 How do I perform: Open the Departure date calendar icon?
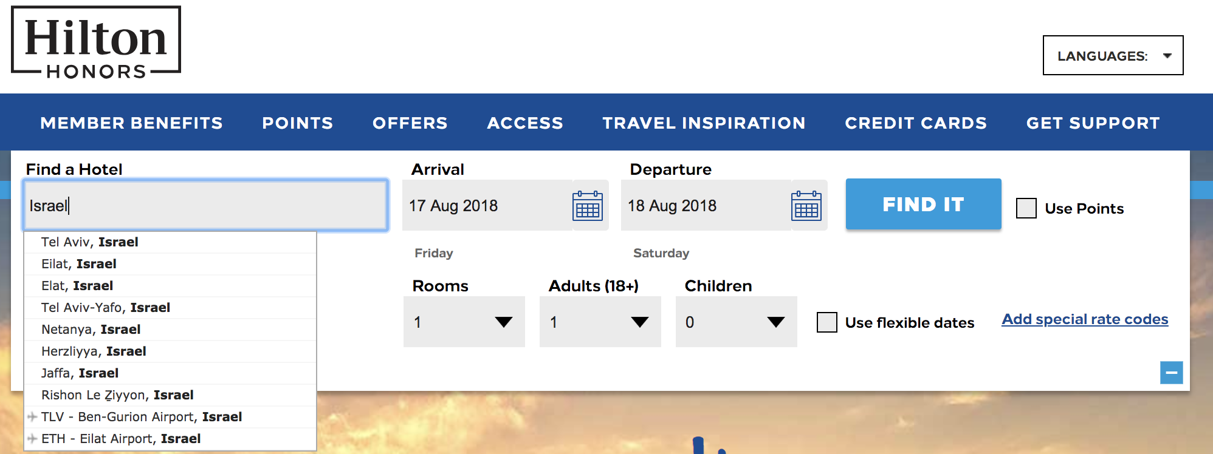click(806, 206)
